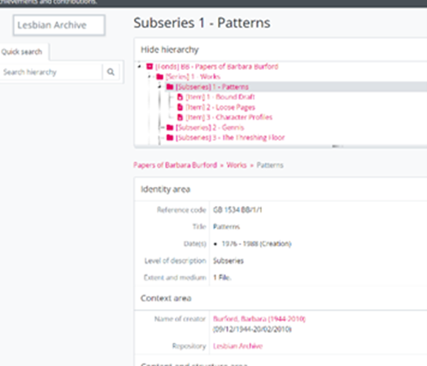Click the Series 1 Works folder icon
This screenshot has width=427, height=366.
point(160,77)
